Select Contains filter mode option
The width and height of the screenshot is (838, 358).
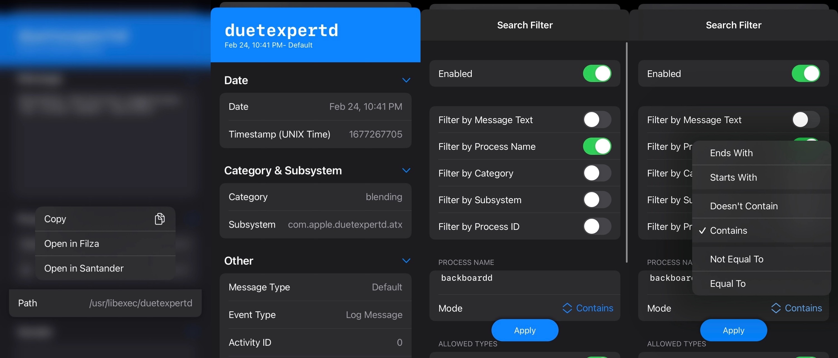(x=728, y=230)
